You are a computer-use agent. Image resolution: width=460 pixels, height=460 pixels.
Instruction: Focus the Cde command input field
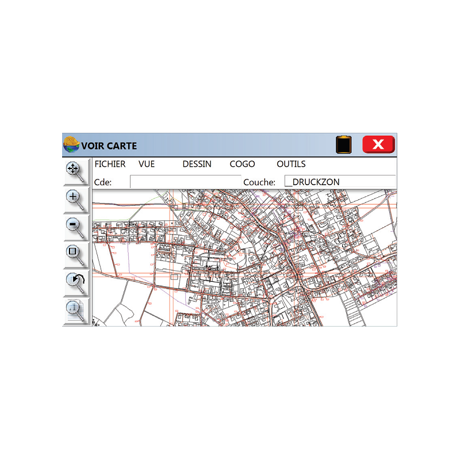185,182
